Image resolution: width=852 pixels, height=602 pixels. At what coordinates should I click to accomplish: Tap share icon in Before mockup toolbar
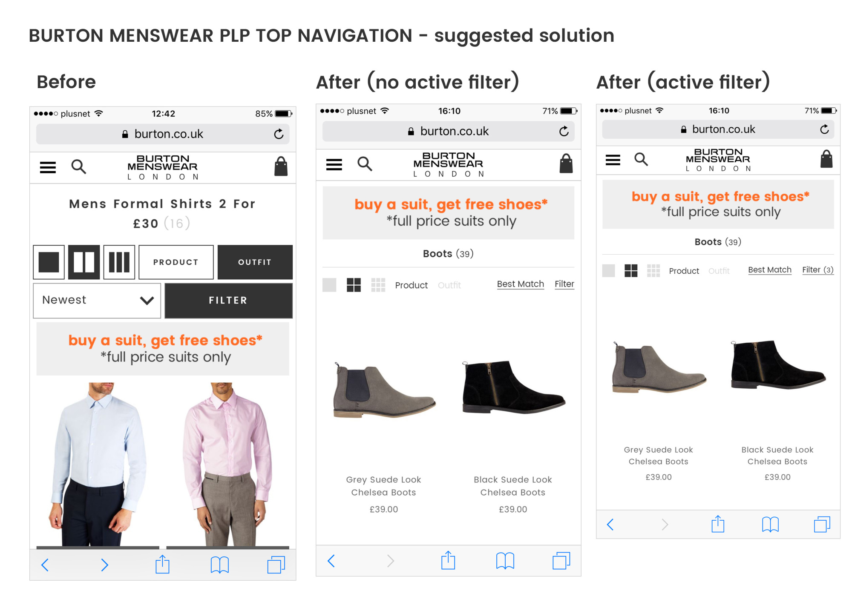(162, 564)
